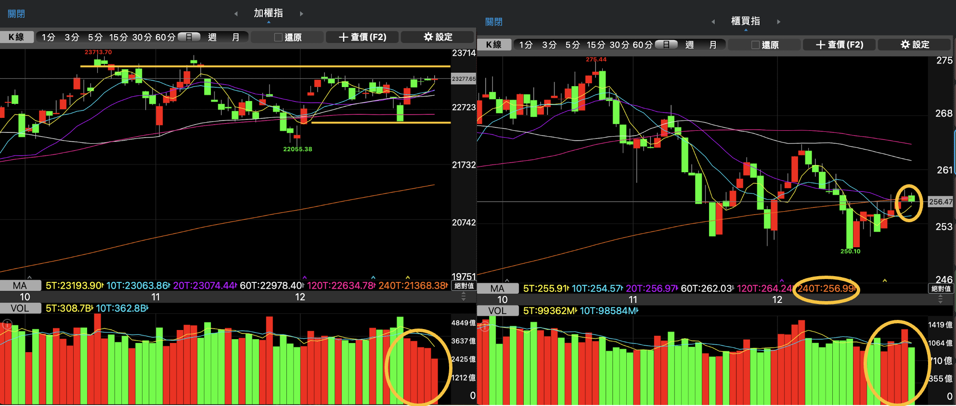
Task: Go to previous index left of 櫃買指
Action: point(713,22)
